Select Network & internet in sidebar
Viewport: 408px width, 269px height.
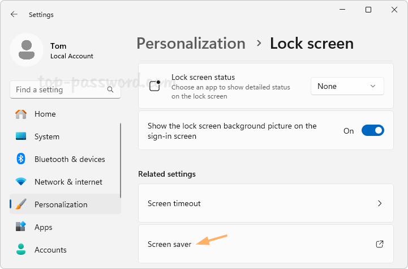68,182
